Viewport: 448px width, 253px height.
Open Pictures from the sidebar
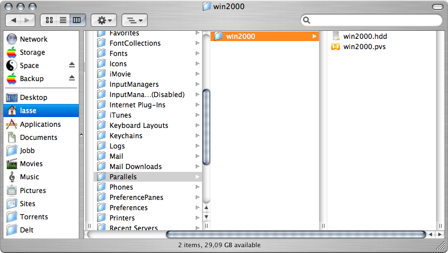click(x=41, y=190)
